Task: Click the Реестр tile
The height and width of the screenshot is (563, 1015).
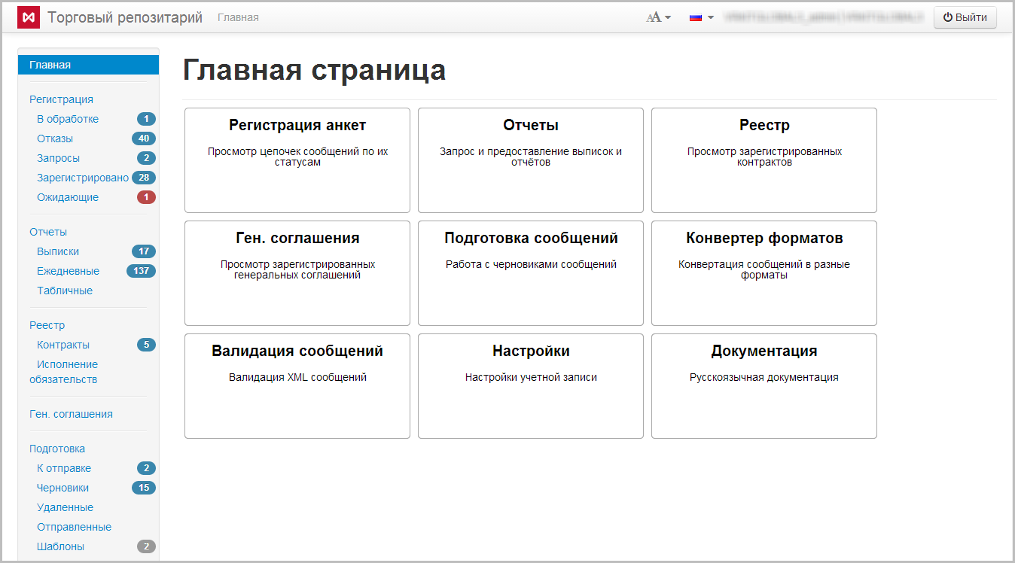Action: point(764,160)
